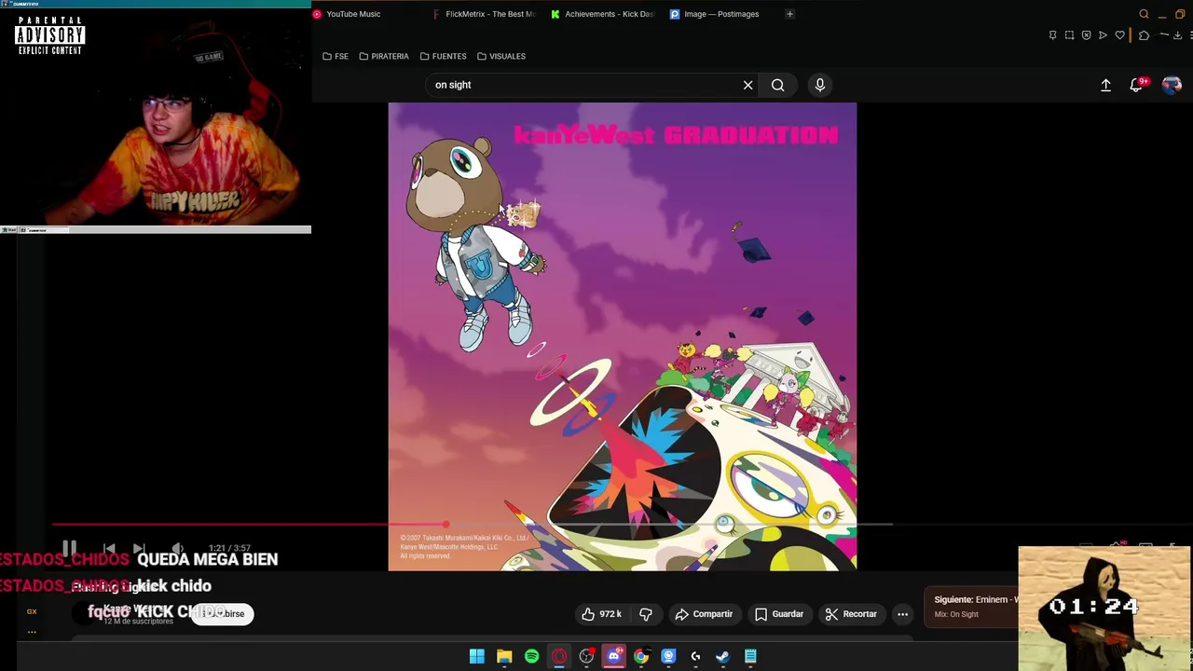Click the Guardar save button
Screen dimensions: 1193x671
778,614
